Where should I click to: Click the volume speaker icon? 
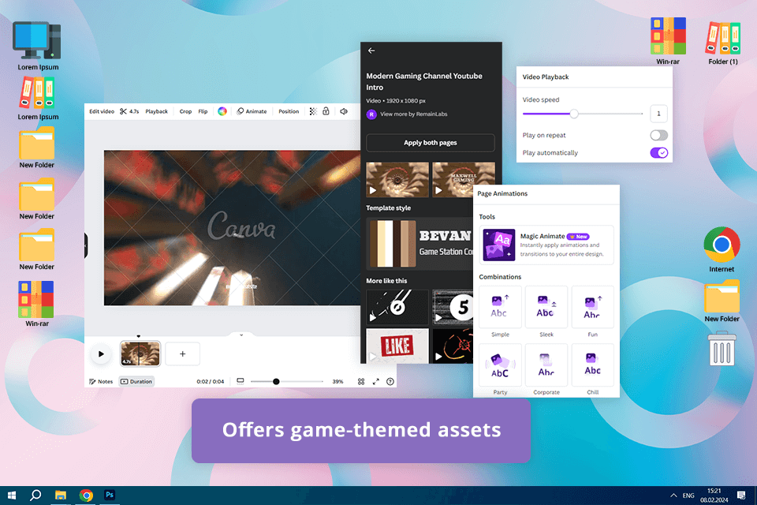[344, 111]
